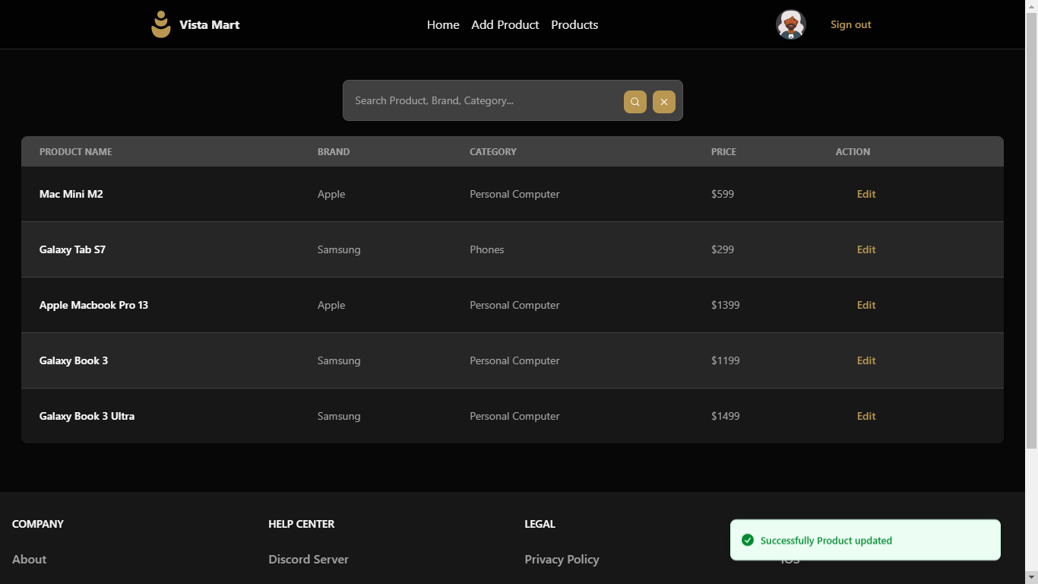Click the Vista Mart brand name
The width and height of the screenshot is (1038, 584).
210,24
